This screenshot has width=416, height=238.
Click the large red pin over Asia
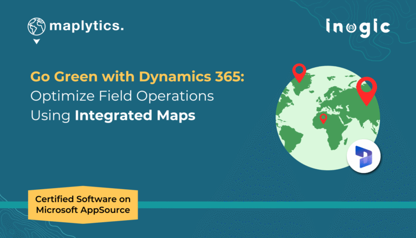[x=367, y=91]
